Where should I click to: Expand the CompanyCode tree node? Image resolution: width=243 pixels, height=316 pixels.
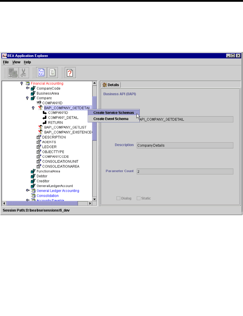pyautogui.click(x=28, y=88)
